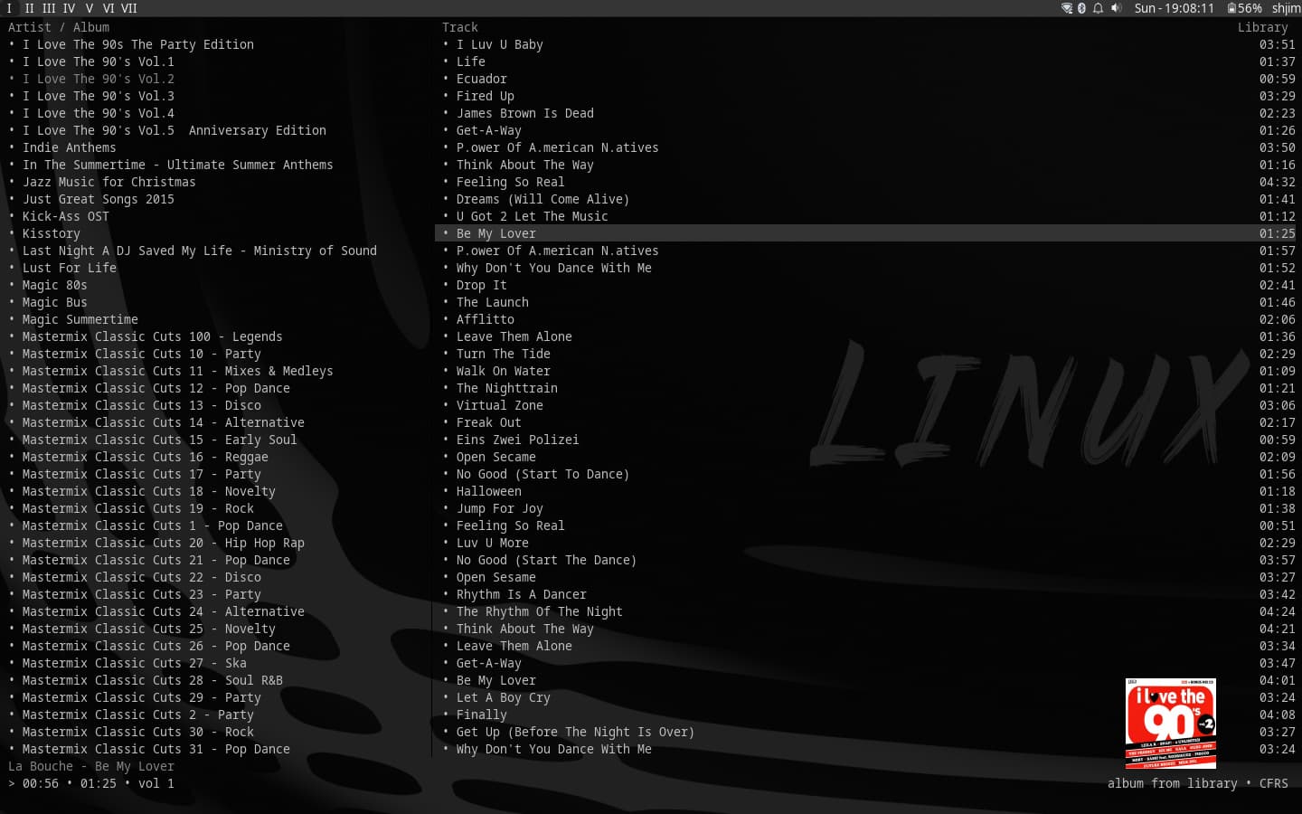Select the Kick-Ass OST album
The width and height of the screenshot is (1302, 814).
pos(66,216)
